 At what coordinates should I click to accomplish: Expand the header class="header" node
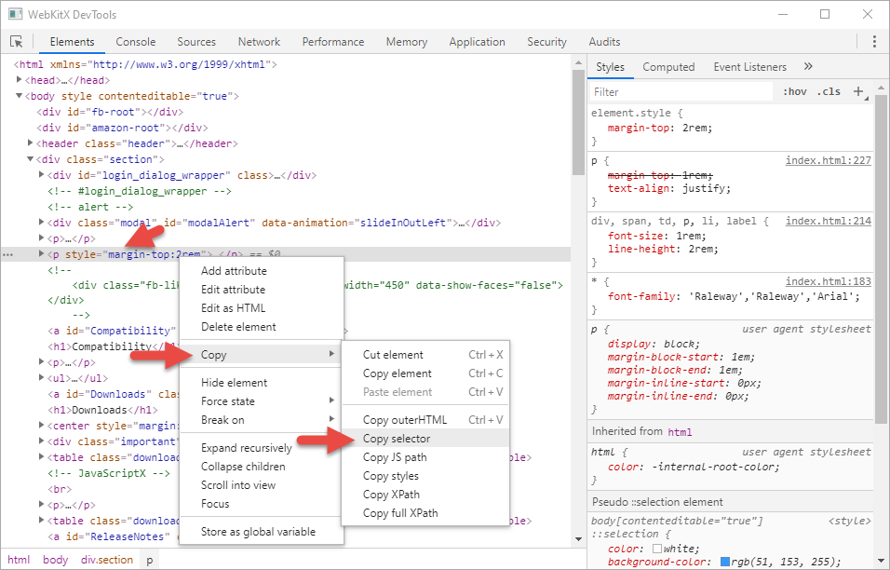click(x=30, y=143)
